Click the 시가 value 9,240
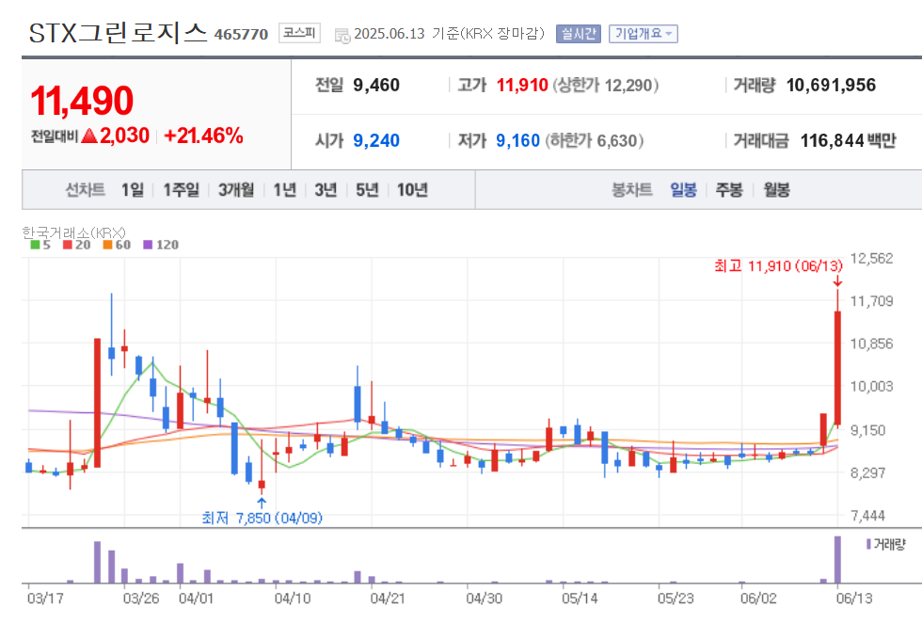The image size is (922, 624). (x=376, y=140)
